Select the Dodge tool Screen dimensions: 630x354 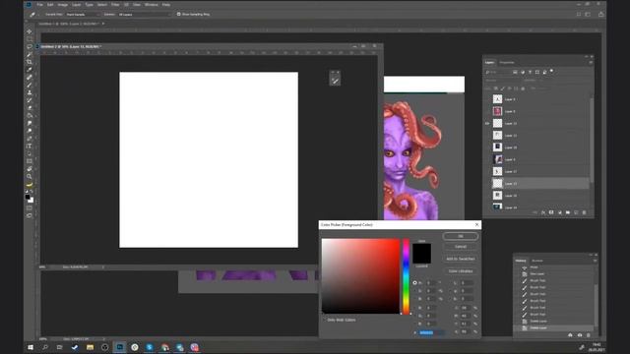[30, 131]
